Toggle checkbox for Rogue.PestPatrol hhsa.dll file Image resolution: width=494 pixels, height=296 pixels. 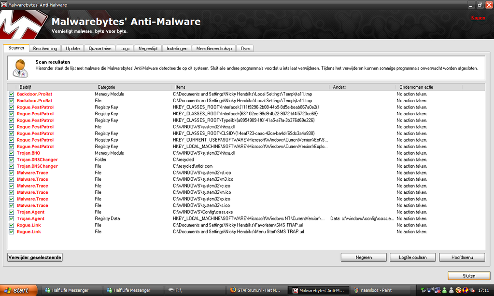11,127
